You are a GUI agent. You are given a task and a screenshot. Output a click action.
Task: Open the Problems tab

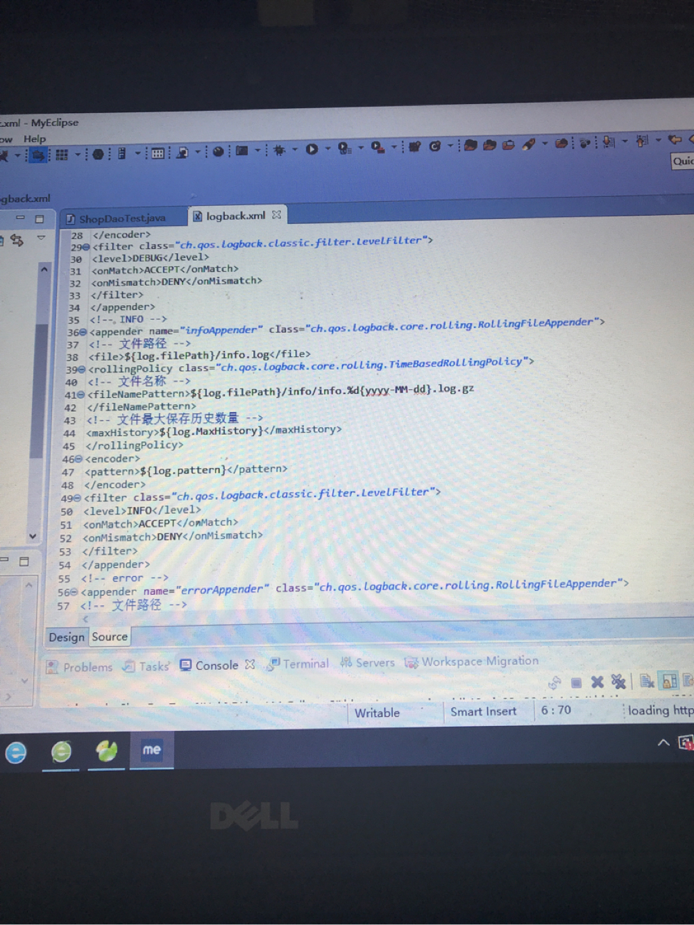(x=80, y=667)
